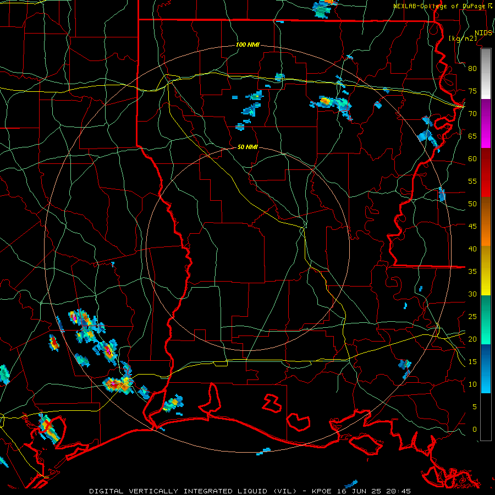This screenshot has height=495, width=495.
Task: Click the scale value "25"
Action: click(472, 317)
